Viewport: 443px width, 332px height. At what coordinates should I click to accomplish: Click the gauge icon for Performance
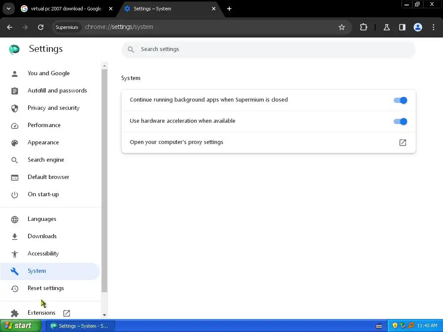pyautogui.click(x=15, y=126)
